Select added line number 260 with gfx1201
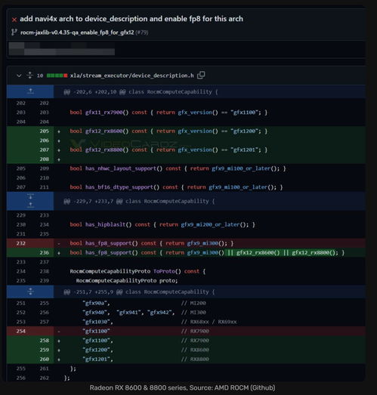 coord(44,360)
